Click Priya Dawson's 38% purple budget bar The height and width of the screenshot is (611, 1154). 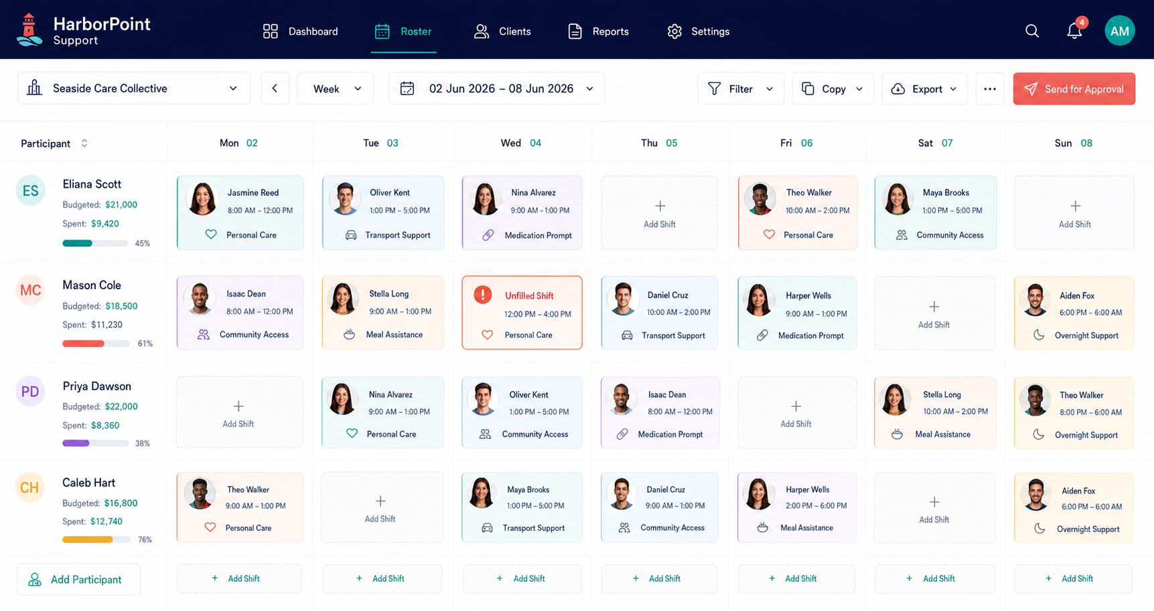tap(96, 443)
